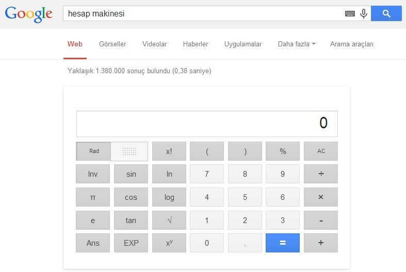406x272 pixels.
Task: Click the Google logo
Action: coord(28,14)
